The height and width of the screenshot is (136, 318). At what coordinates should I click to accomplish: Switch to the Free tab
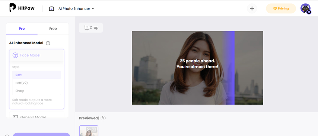click(53, 29)
